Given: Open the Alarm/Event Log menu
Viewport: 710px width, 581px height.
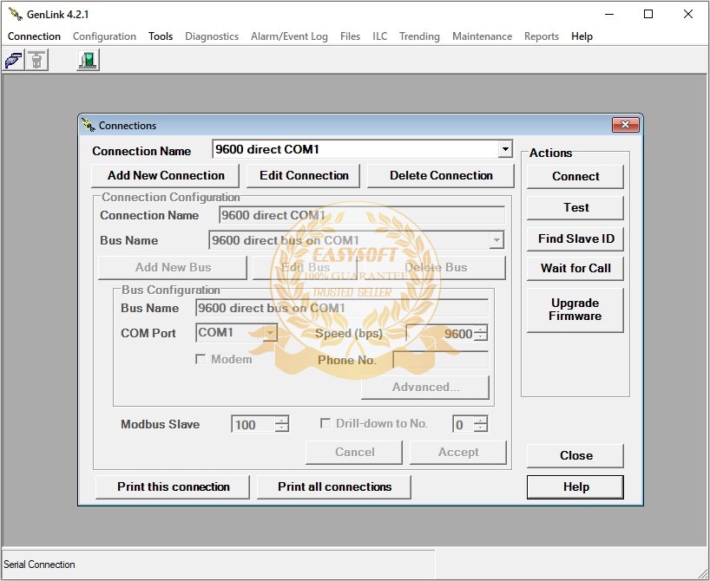Looking at the screenshot, I should (289, 36).
